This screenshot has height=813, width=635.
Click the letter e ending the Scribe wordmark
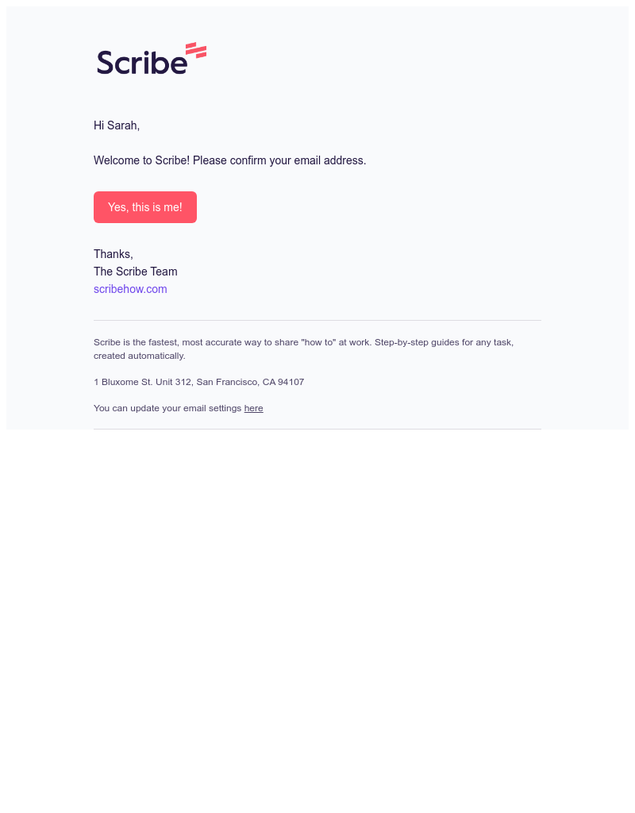178,64
